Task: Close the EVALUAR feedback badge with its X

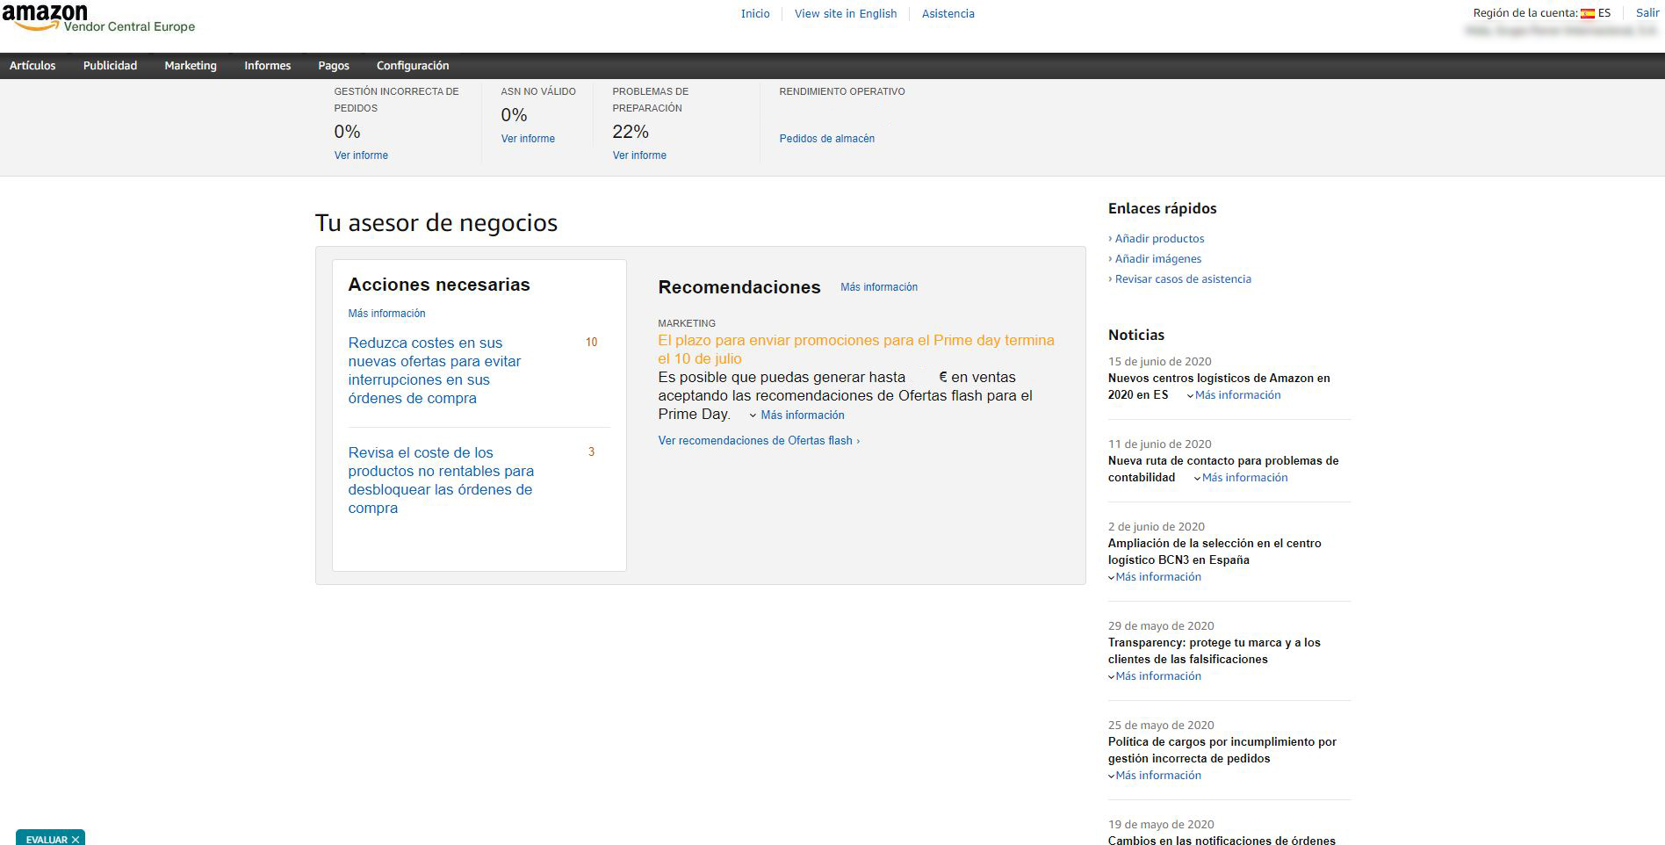Action: pyautogui.click(x=76, y=840)
